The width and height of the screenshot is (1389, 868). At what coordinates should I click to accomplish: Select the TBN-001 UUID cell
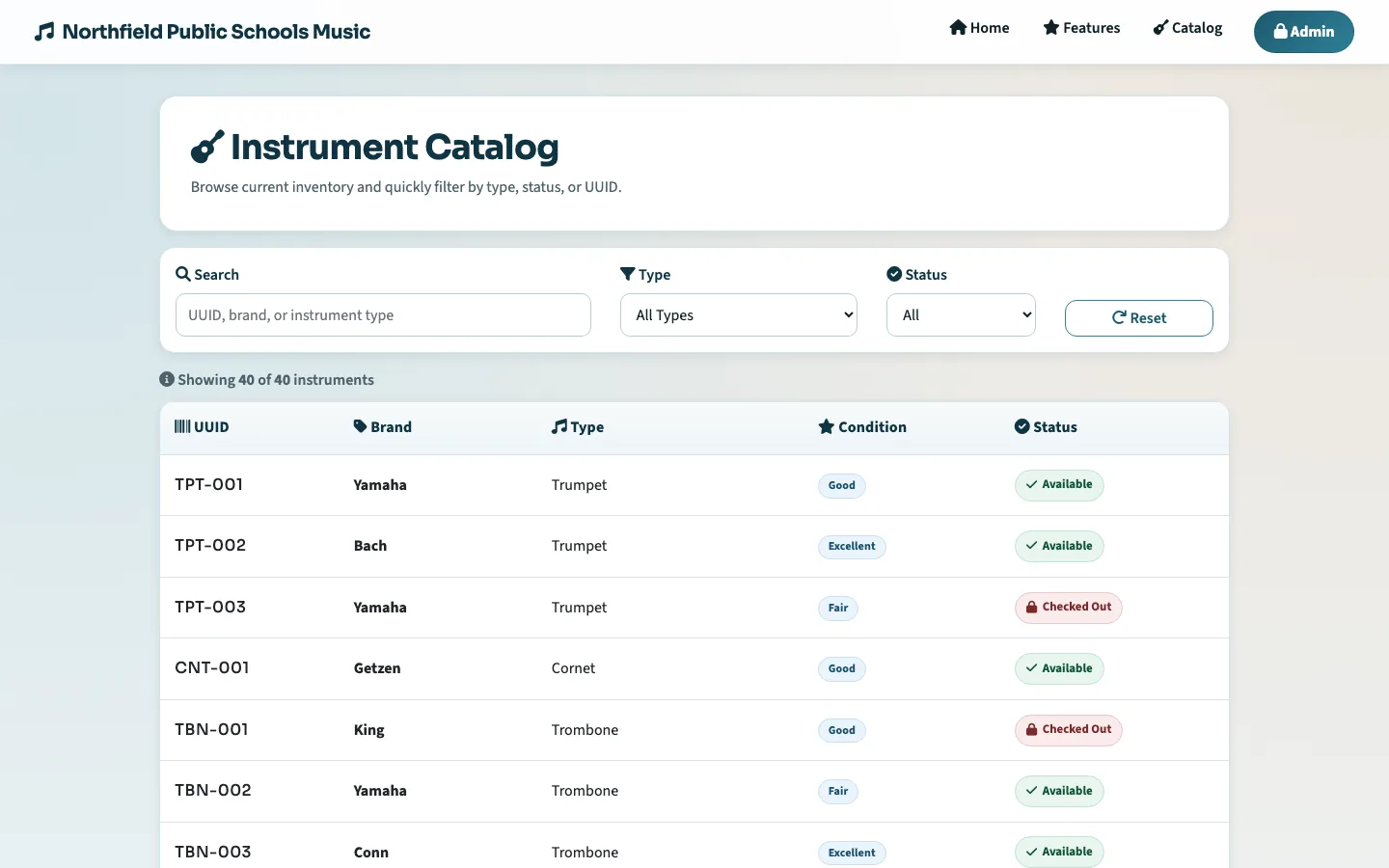point(211,729)
